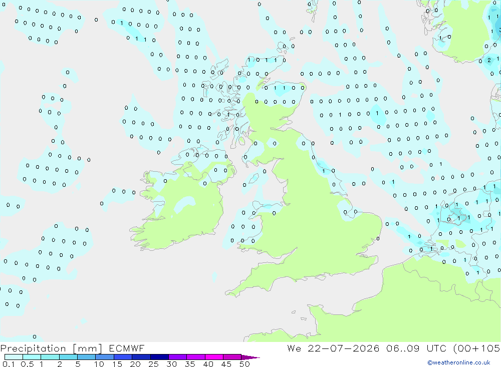Click the 'We 22-07-2026' date text

pyautogui.click(x=333, y=348)
